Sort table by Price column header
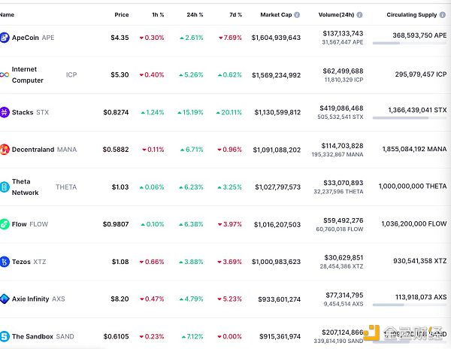Image resolution: width=451 pixels, height=349 pixels. [x=121, y=15]
